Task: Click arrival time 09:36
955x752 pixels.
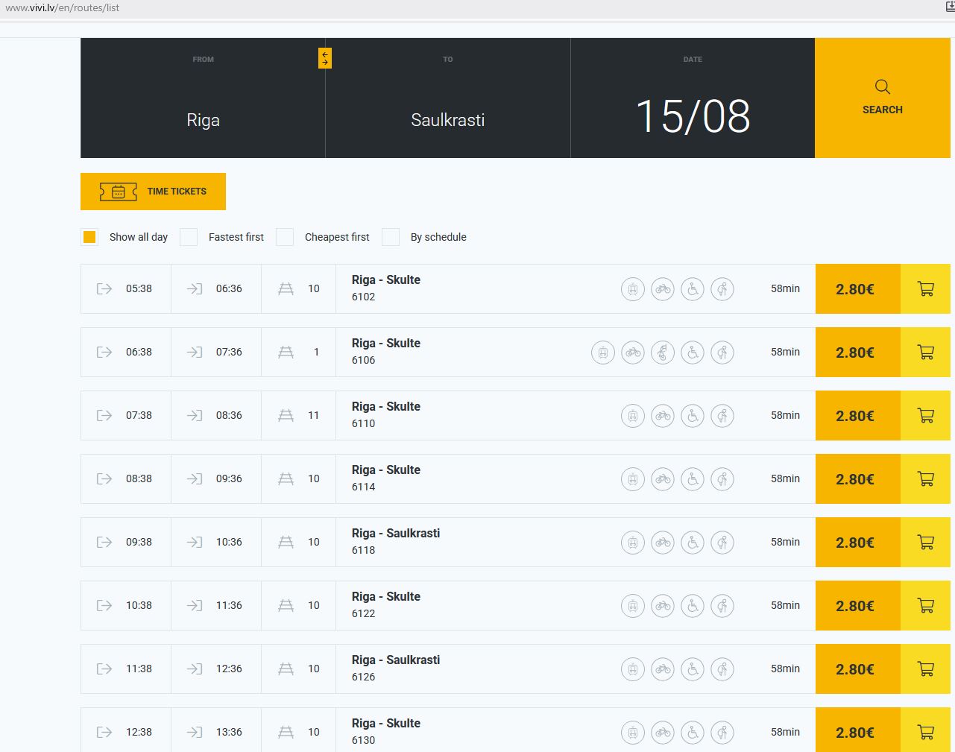Action: [229, 478]
